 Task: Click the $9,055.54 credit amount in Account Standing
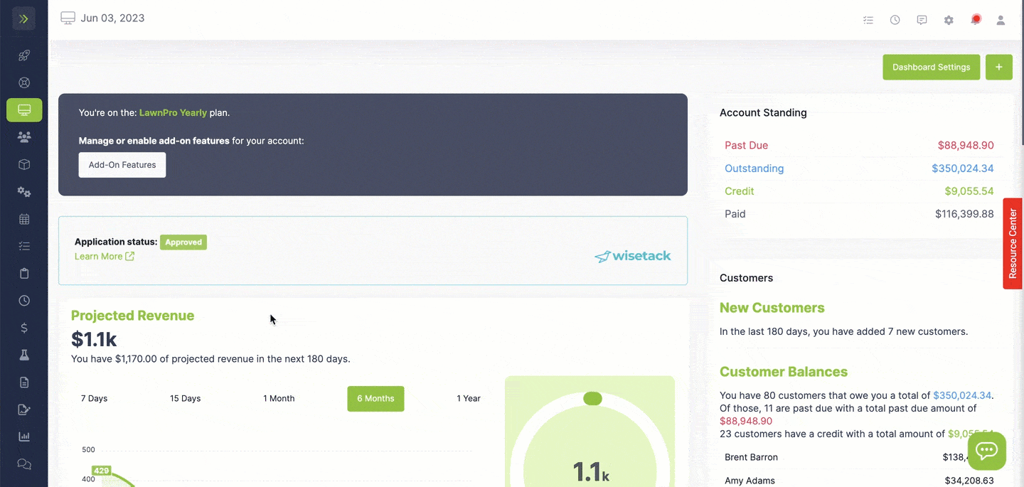[x=969, y=191]
